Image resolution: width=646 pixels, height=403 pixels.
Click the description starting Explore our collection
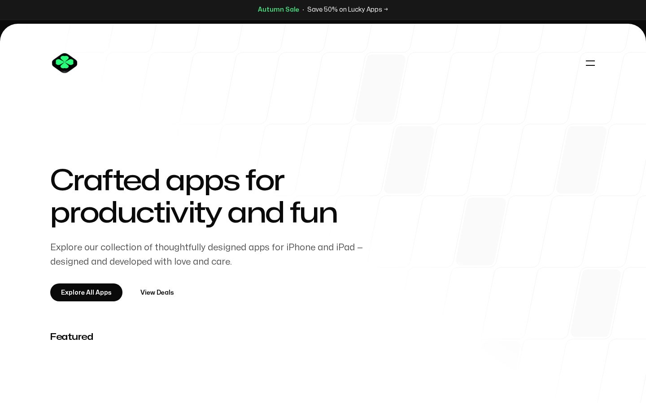click(206, 254)
